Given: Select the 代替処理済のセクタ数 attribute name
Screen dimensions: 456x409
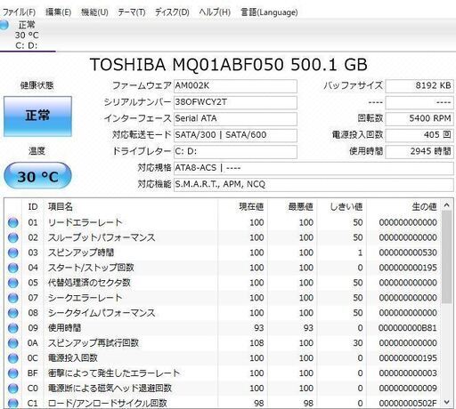Looking at the screenshot, I should tap(89, 283).
